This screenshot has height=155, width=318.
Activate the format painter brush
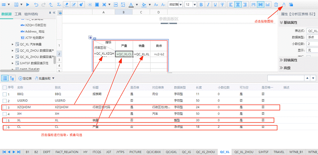(81, 4)
